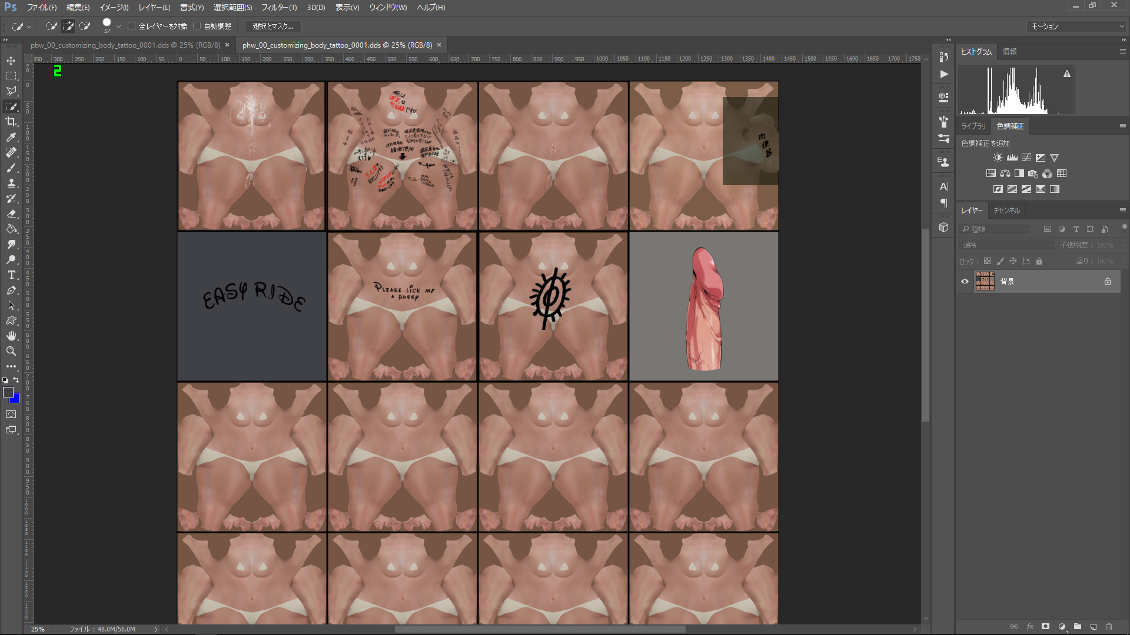
Task: Select the Hand tool
Action: click(11, 336)
